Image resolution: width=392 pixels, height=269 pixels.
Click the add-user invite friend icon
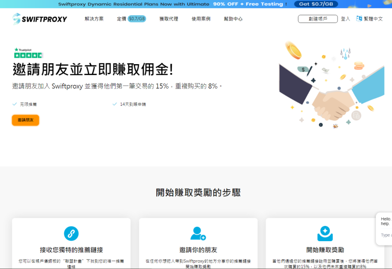pos(198,234)
